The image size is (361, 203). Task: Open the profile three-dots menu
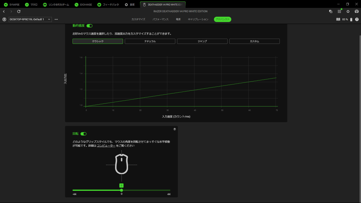pos(56,19)
